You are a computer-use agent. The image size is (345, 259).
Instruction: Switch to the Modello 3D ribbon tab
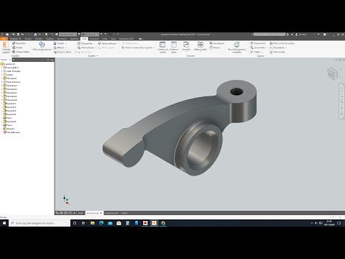[x=15, y=39]
